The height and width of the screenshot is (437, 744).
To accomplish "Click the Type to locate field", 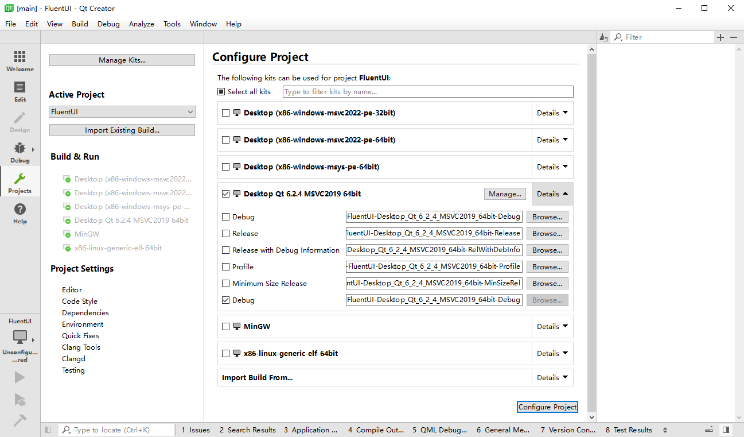I will (x=116, y=430).
